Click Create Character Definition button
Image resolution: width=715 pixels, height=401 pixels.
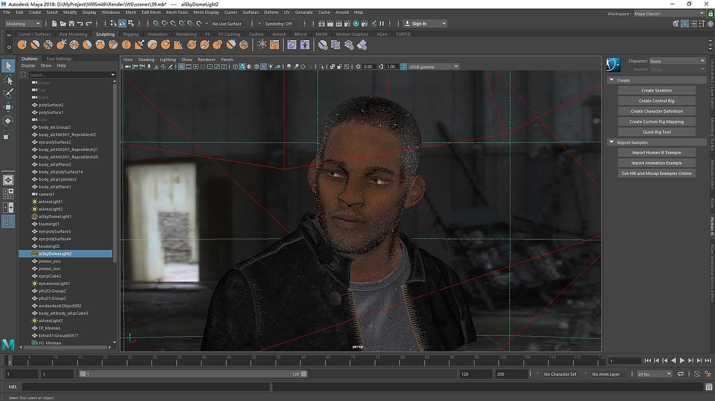pos(656,111)
